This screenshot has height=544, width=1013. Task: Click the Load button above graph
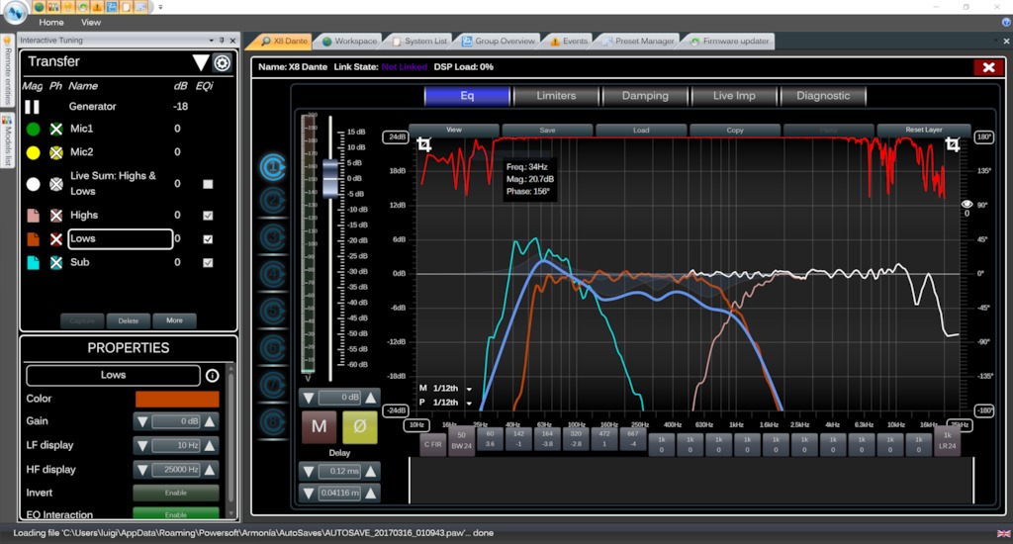pos(641,131)
